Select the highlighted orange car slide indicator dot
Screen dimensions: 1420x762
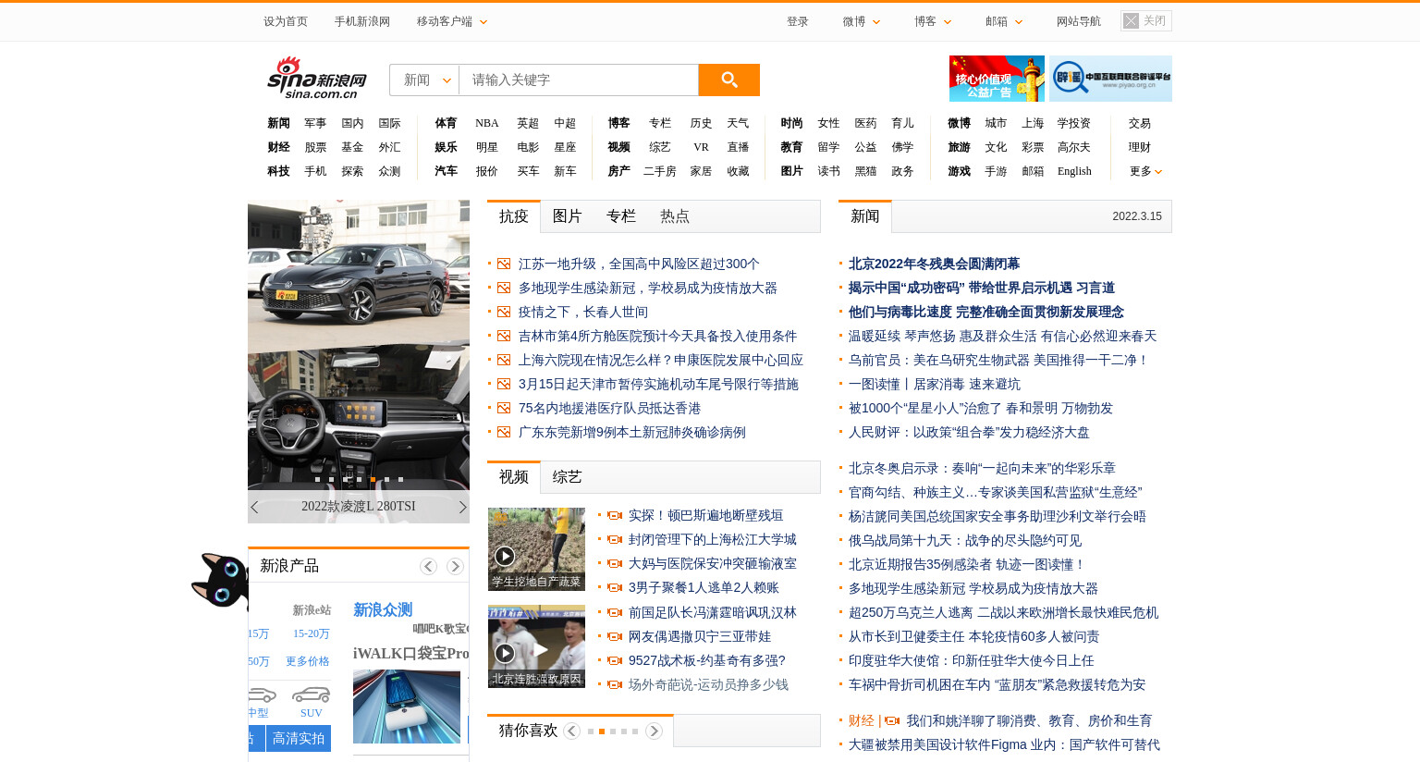[373, 479]
